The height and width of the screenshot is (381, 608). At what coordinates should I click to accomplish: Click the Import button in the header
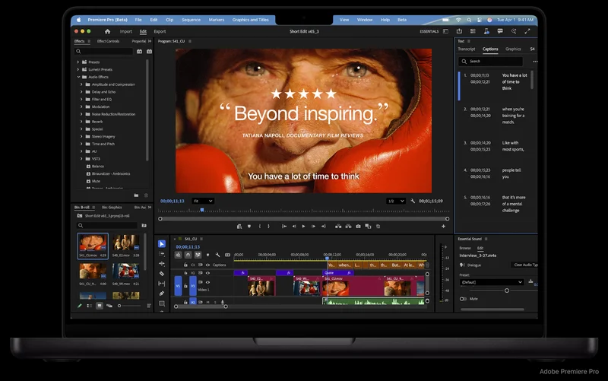click(x=125, y=31)
